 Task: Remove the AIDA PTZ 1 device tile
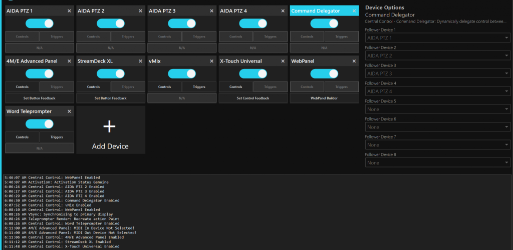(x=70, y=10)
